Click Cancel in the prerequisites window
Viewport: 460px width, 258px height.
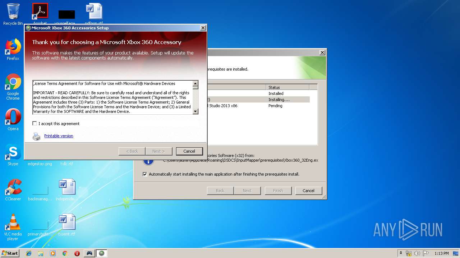[x=308, y=191]
